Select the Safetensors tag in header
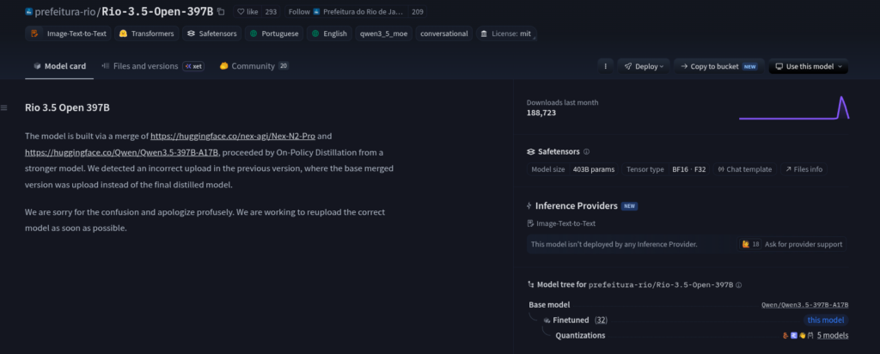The width and height of the screenshot is (880, 354). tap(211, 34)
